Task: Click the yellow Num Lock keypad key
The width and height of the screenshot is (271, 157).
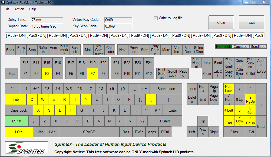Action: point(229,89)
